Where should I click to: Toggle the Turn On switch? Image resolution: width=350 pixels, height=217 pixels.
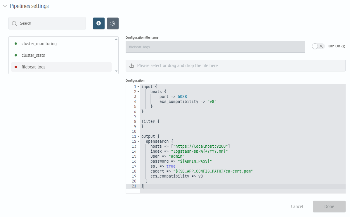click(x=318, y=46)
